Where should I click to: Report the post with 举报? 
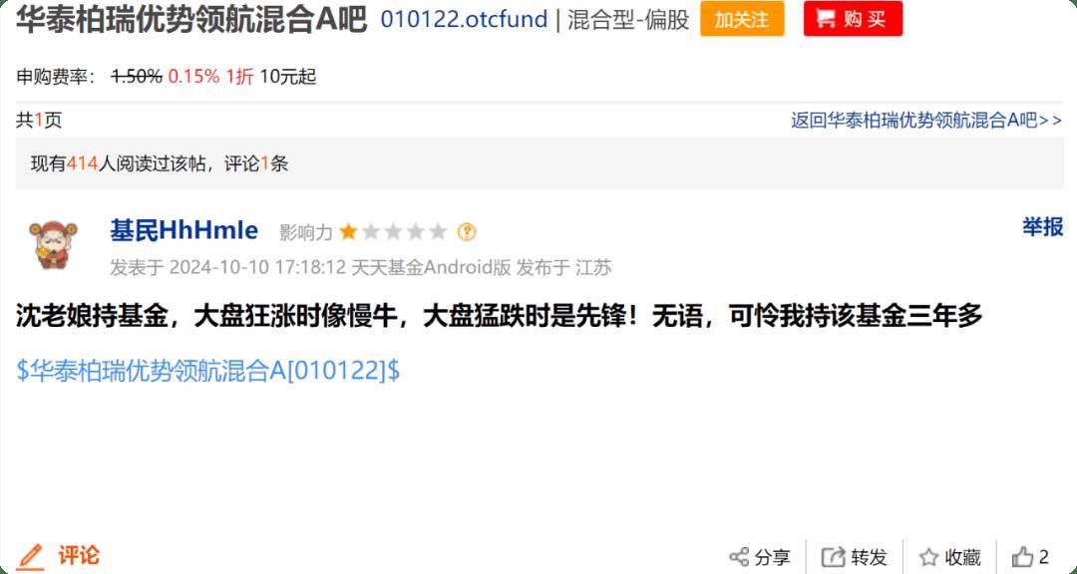pyautogui.click(x=1042, y=227)
